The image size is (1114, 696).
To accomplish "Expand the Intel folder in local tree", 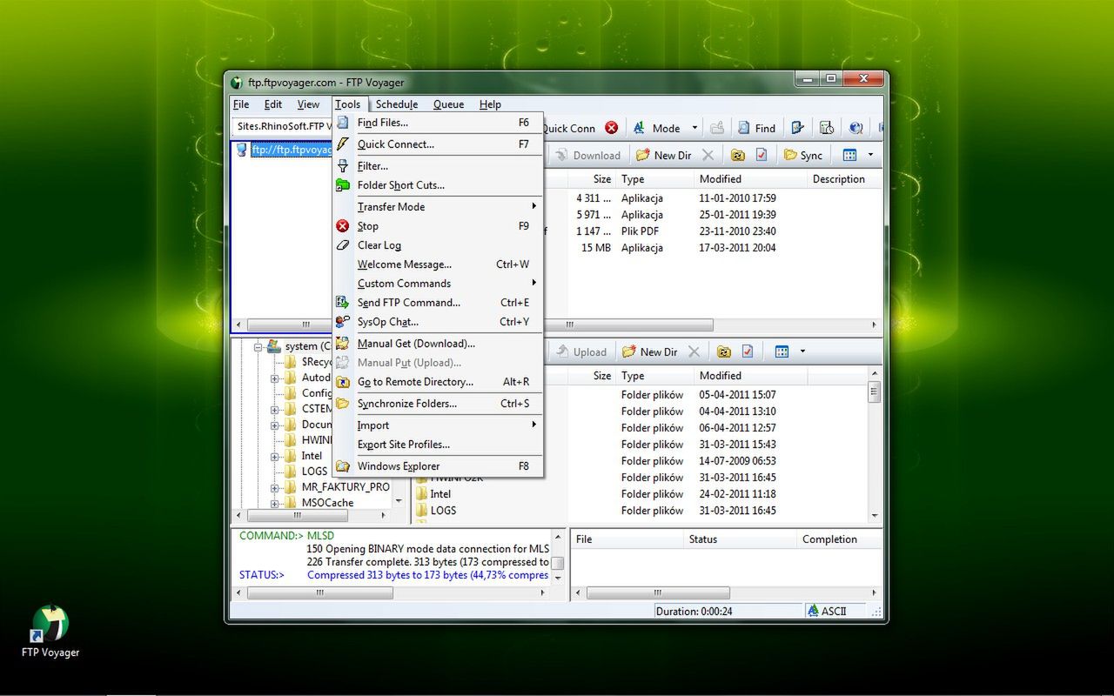I will tap(275, 456).
